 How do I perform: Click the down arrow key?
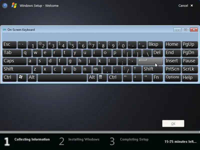[137, 78]
